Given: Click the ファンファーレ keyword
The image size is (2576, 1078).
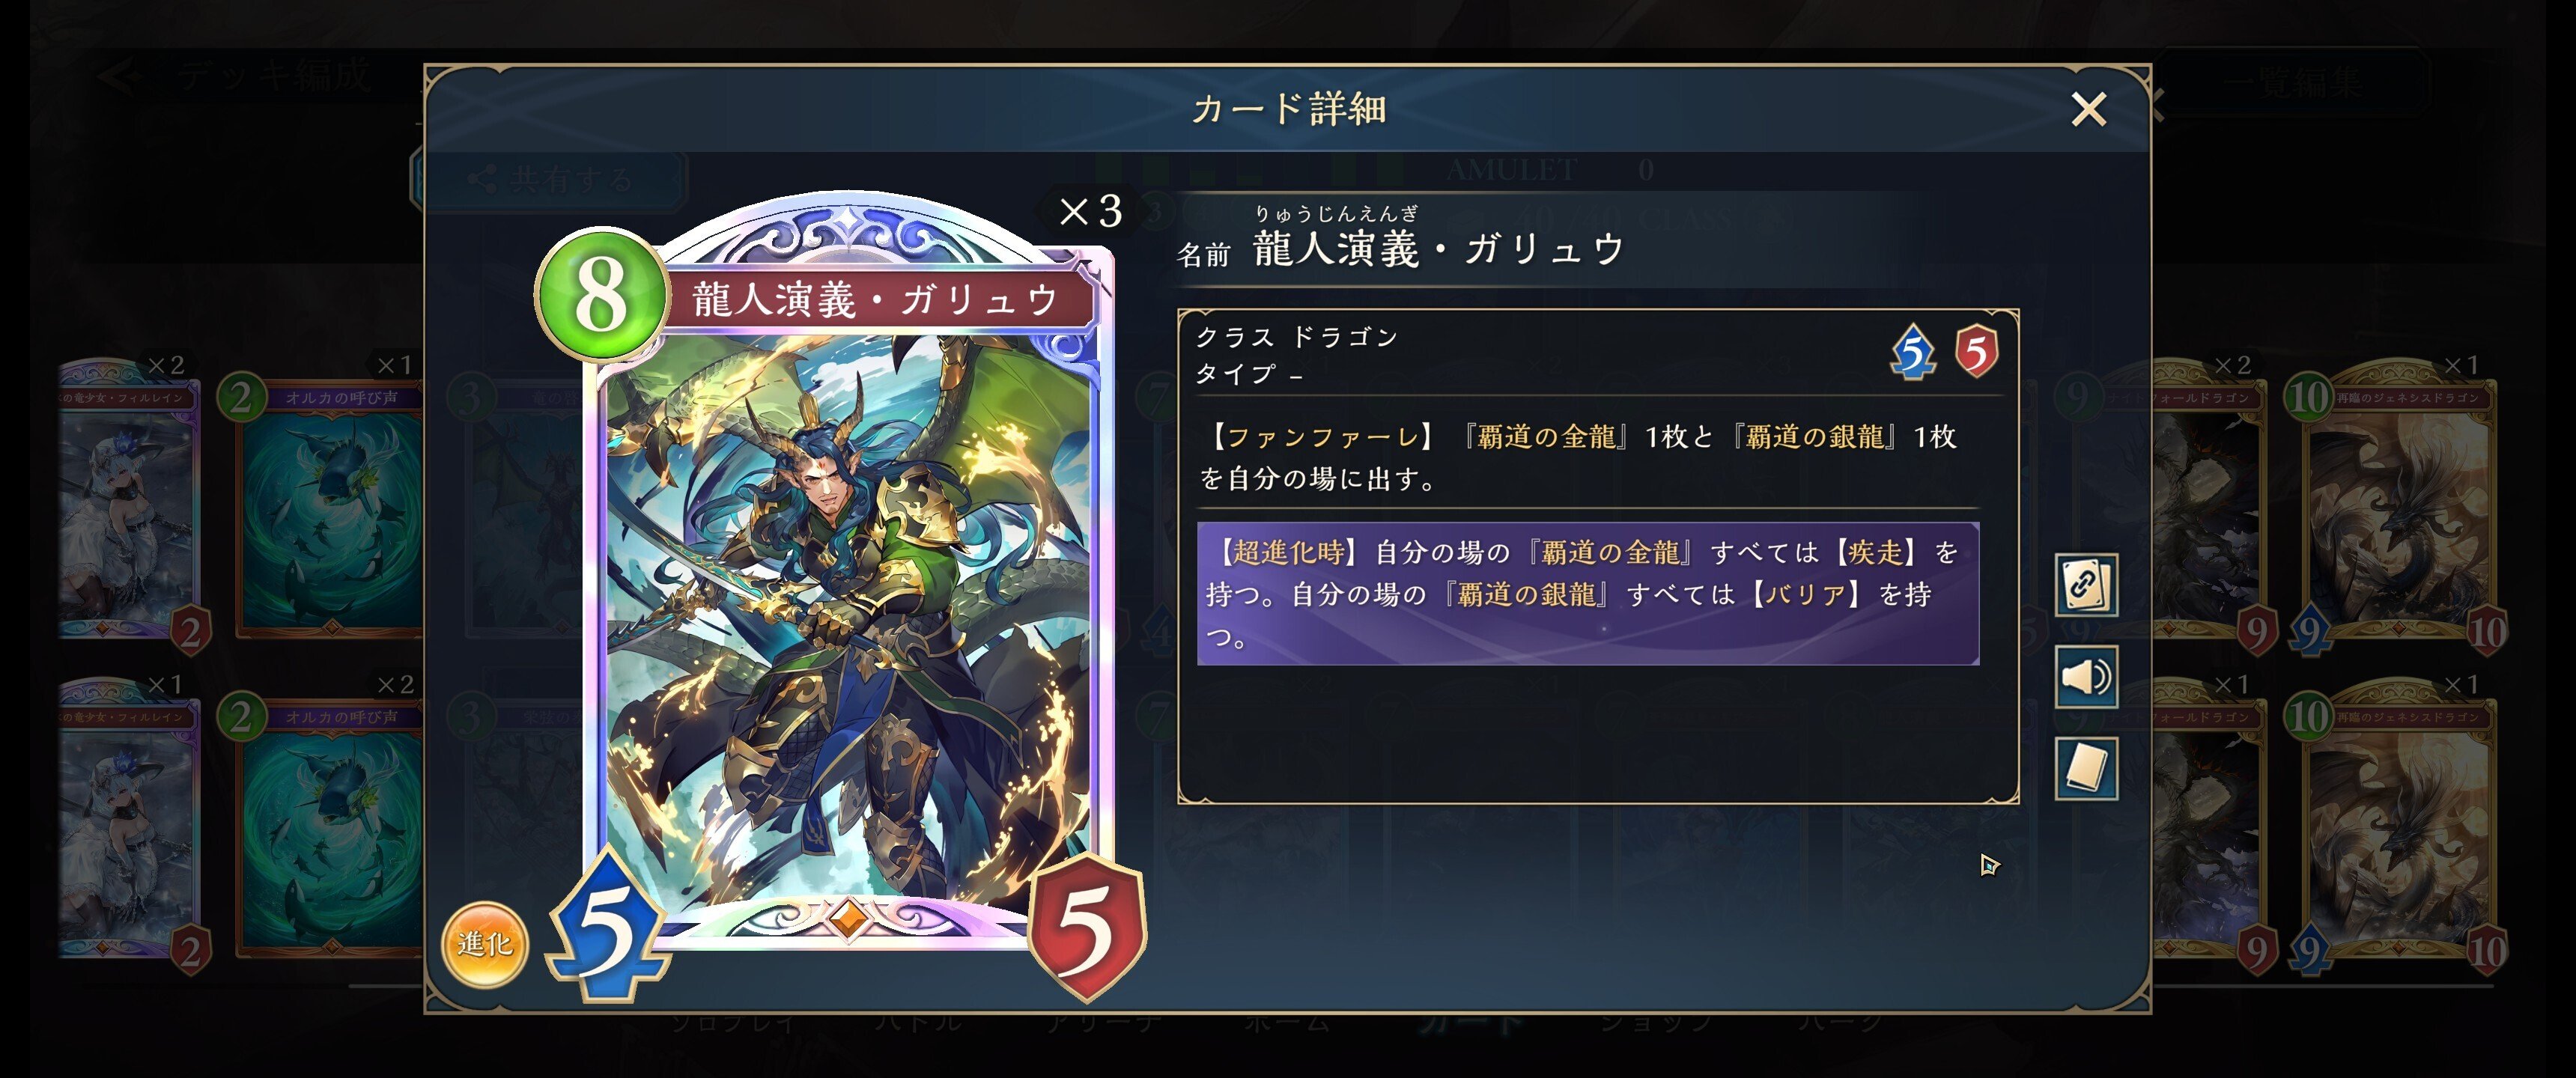Looking at the screenshot, I should (x=1322, y=437).
